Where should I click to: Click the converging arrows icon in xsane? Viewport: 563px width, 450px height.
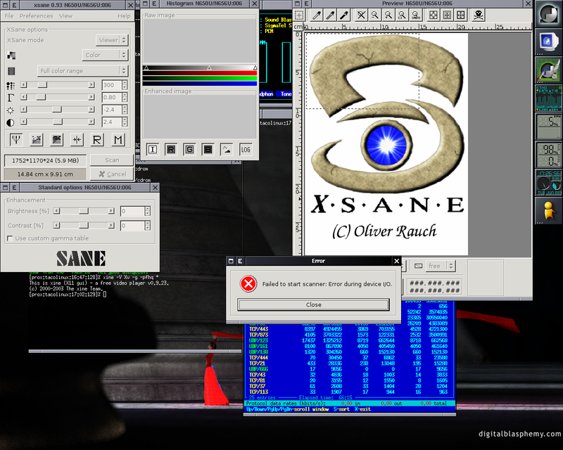tap(77, 140)
